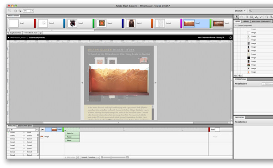The height and width of the screenshot is (168, 273).
Task: Collapse the CustomComponent2 layer group
Action: tap(236, 25)
